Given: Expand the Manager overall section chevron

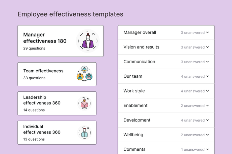Looking at the screenshot, I should 207,32.
